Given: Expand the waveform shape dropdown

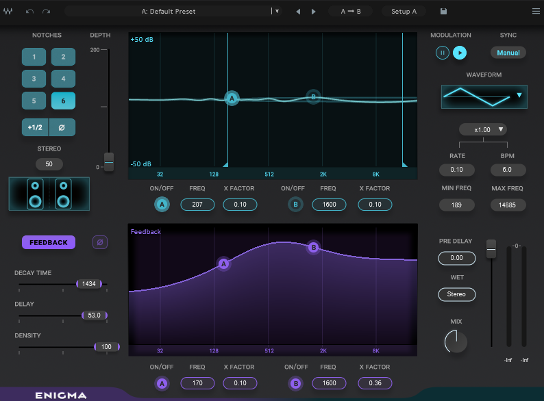Looking at the screenshot, I should click(519, 96).
